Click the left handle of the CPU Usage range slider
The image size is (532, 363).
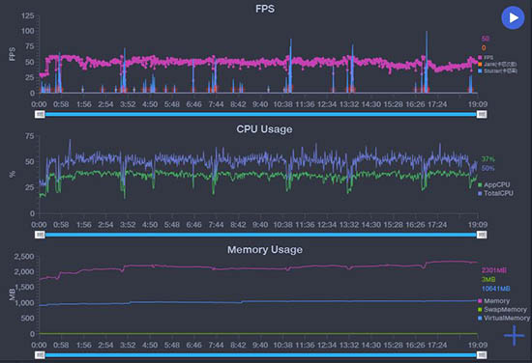coord(40,235)
